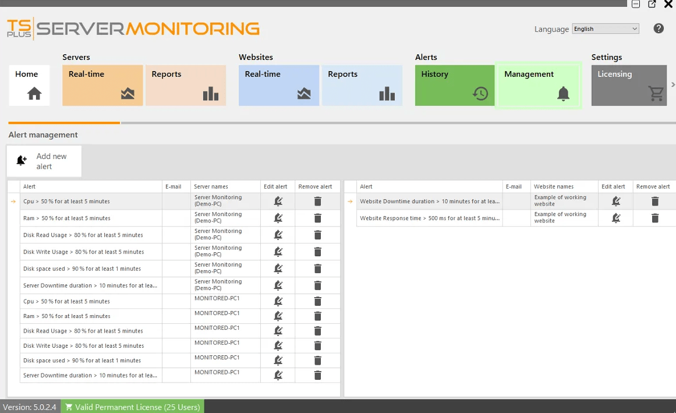The width and height of the screenshot is (676, 413).
Task: Open Servers Real-time tile
Action: pyautogui.click(x=102, y=86)
